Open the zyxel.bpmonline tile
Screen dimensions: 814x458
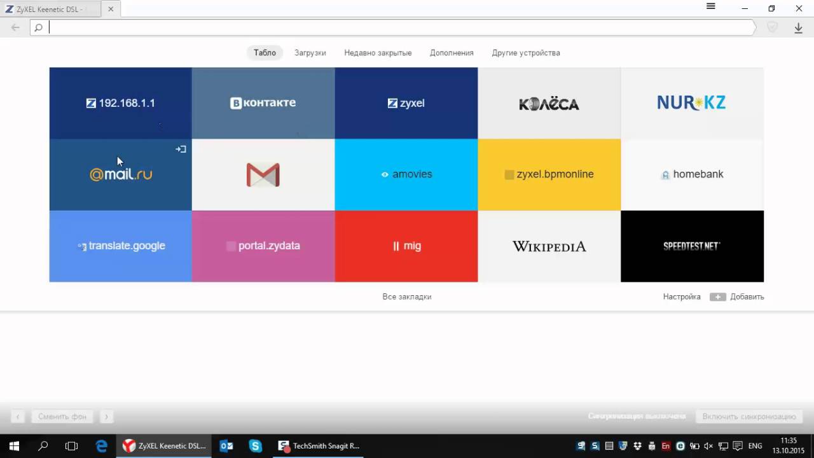click(549, 175)
